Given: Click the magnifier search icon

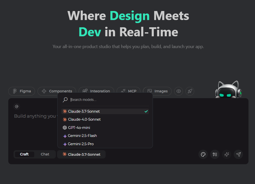Looking at the screenshot, I should coord(65,100).
